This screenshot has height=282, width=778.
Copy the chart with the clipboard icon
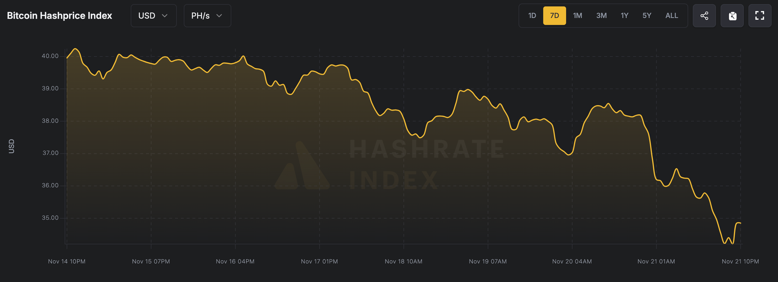732,16
